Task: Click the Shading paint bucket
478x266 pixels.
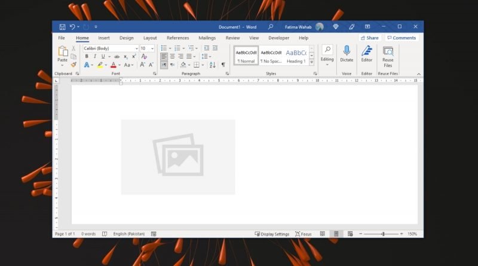Action: 183,65
